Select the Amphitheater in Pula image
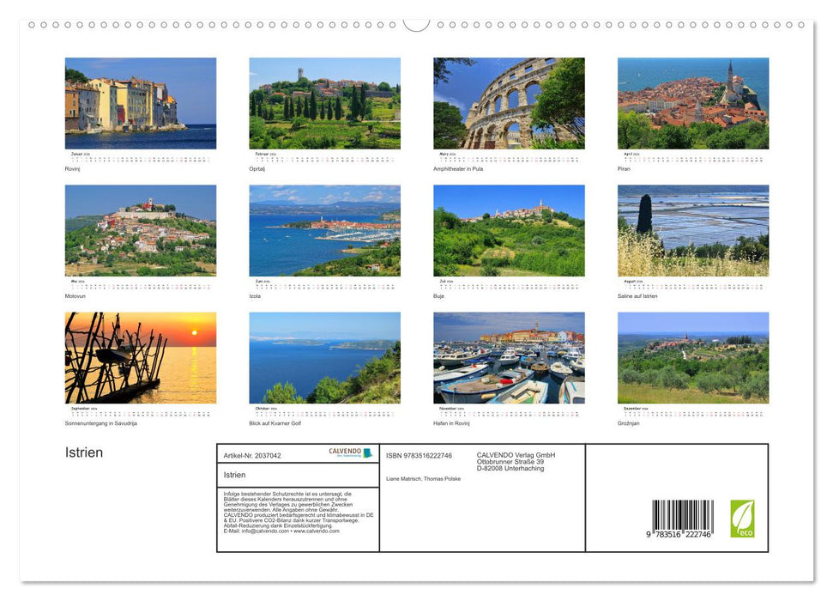The height and width of the screenshot is (601, 833). [x=508, y=101]
